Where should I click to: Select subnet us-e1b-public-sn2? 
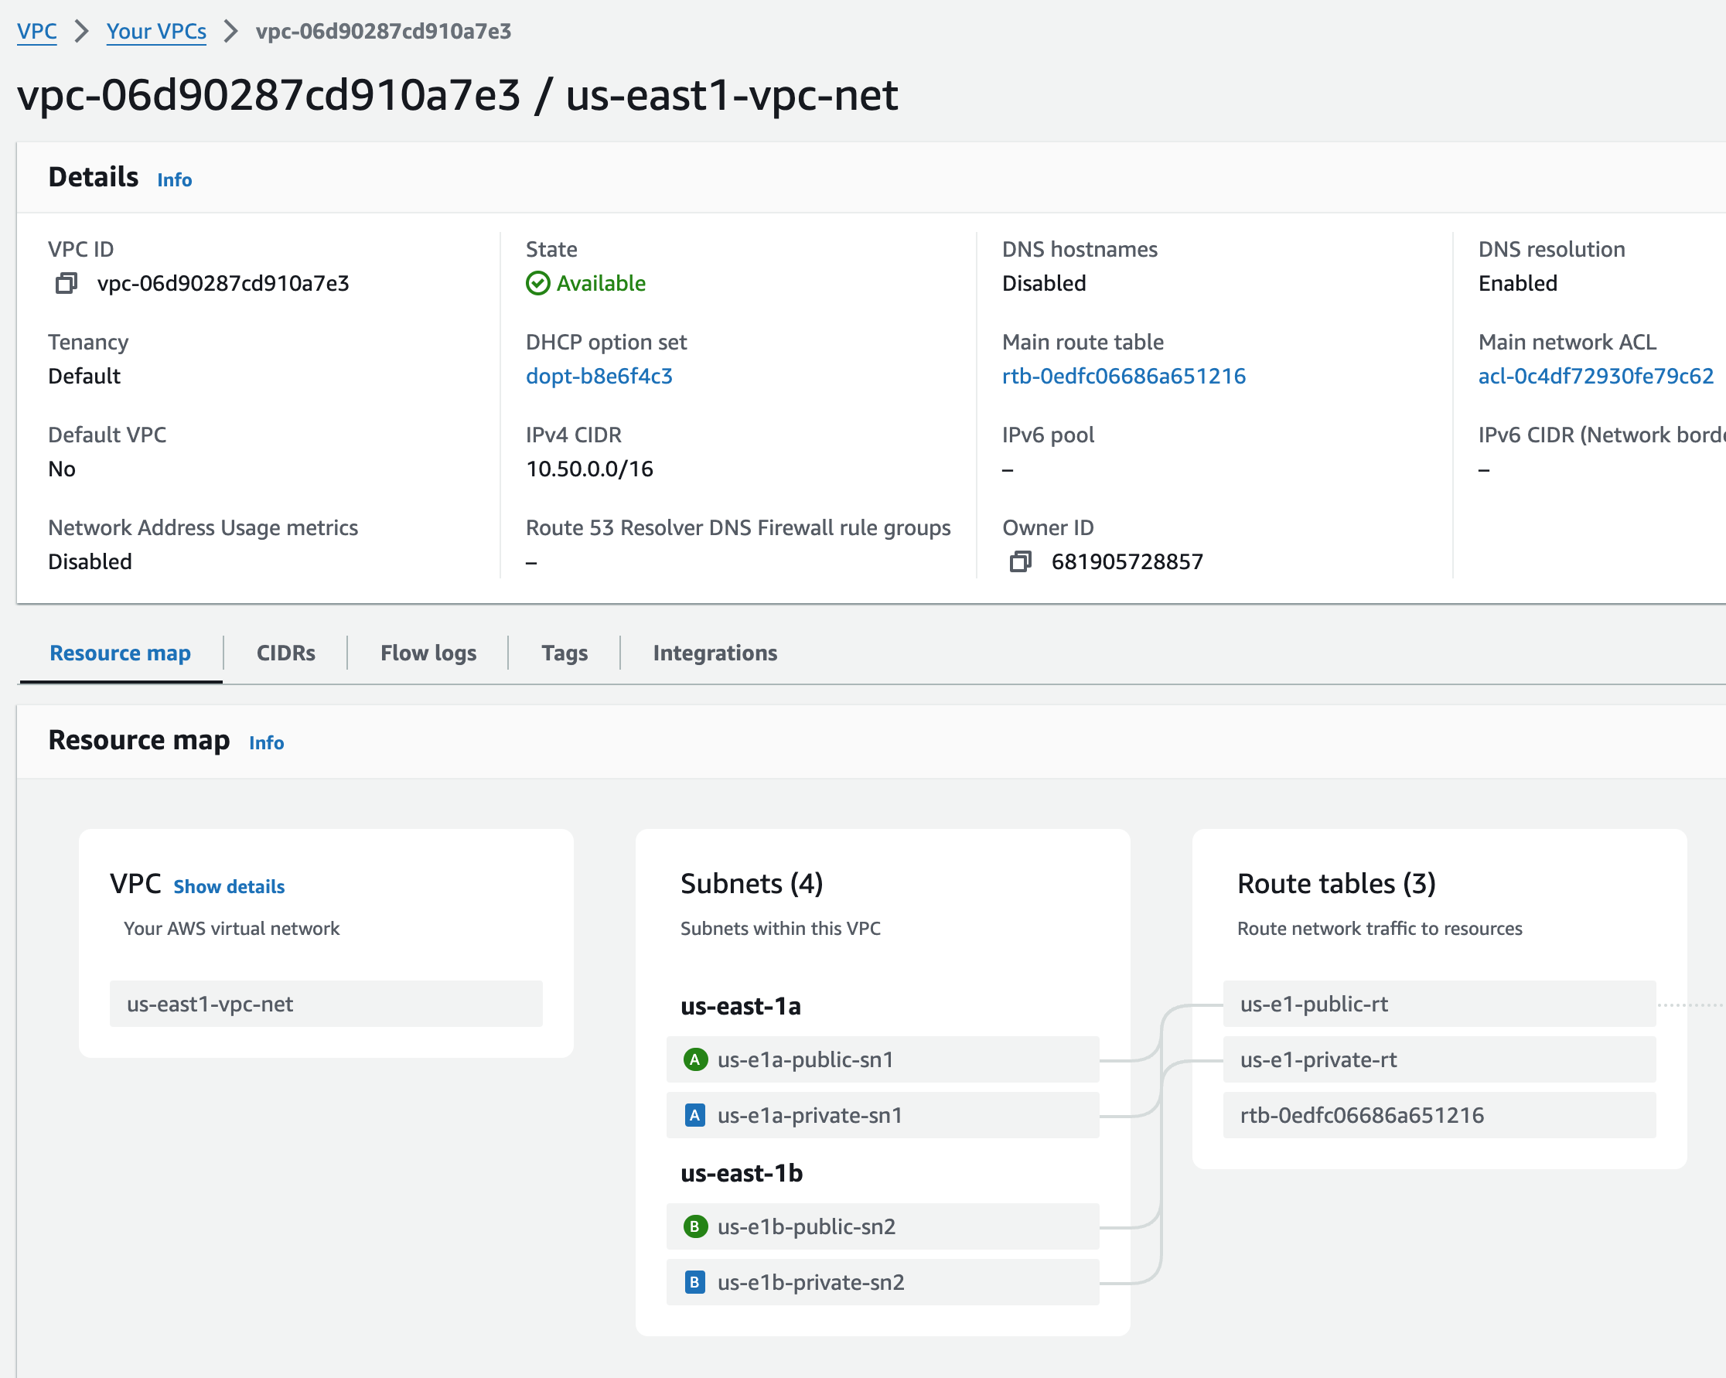[882, 1226]
